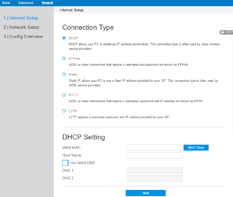Go to step 2 Network Setup
Screen dimensions: 233x197
(22, 27)
